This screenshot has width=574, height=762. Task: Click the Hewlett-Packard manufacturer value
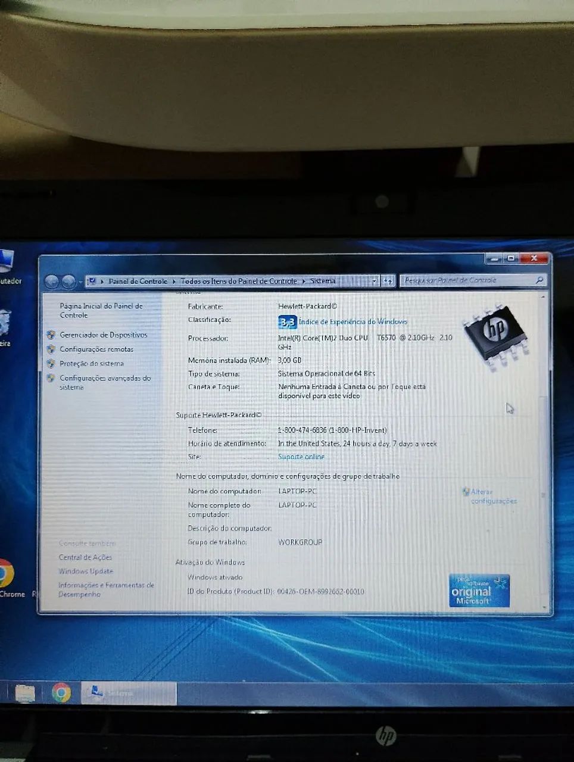coord(307,306)
